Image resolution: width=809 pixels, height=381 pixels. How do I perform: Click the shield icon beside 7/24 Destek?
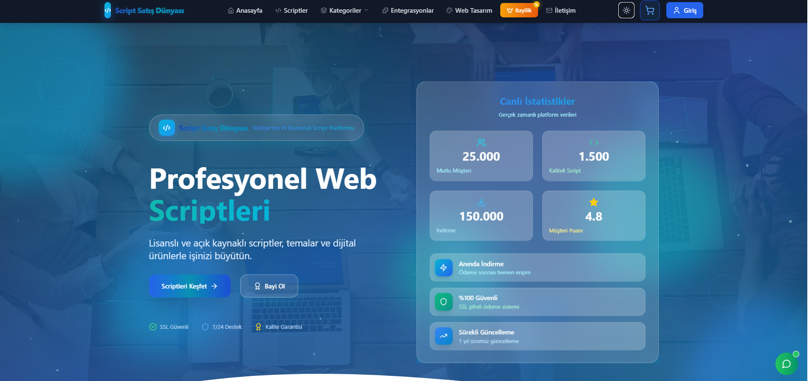point(206,327)
